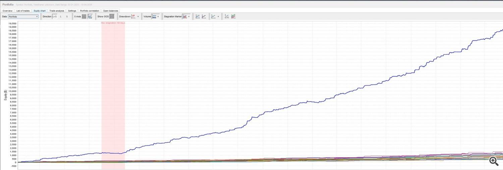Open the Overview tab

point(7,11)
